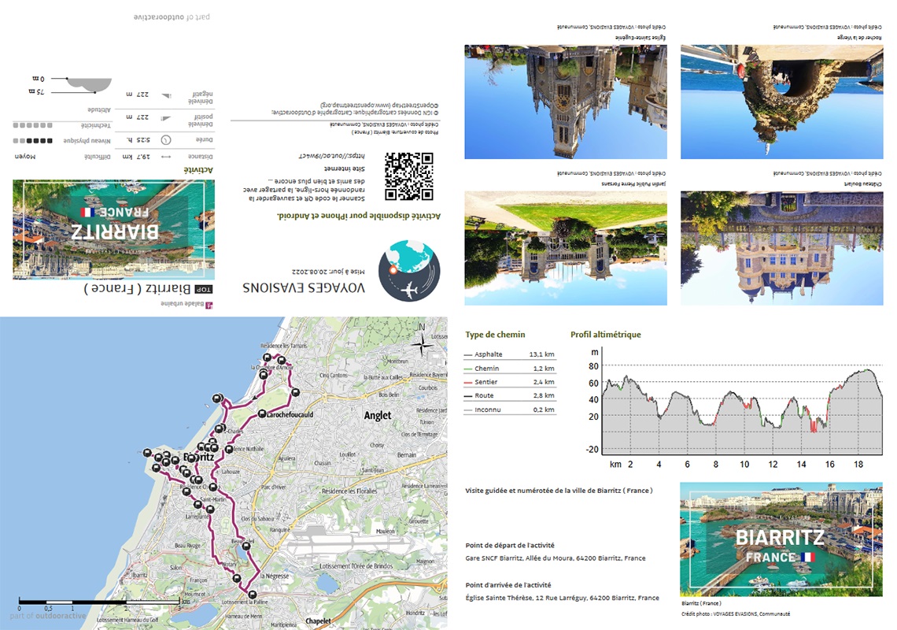897x630 pixels.
Task: Select the Difficulté value 'Moyen'
Action: tap(24, 157)
